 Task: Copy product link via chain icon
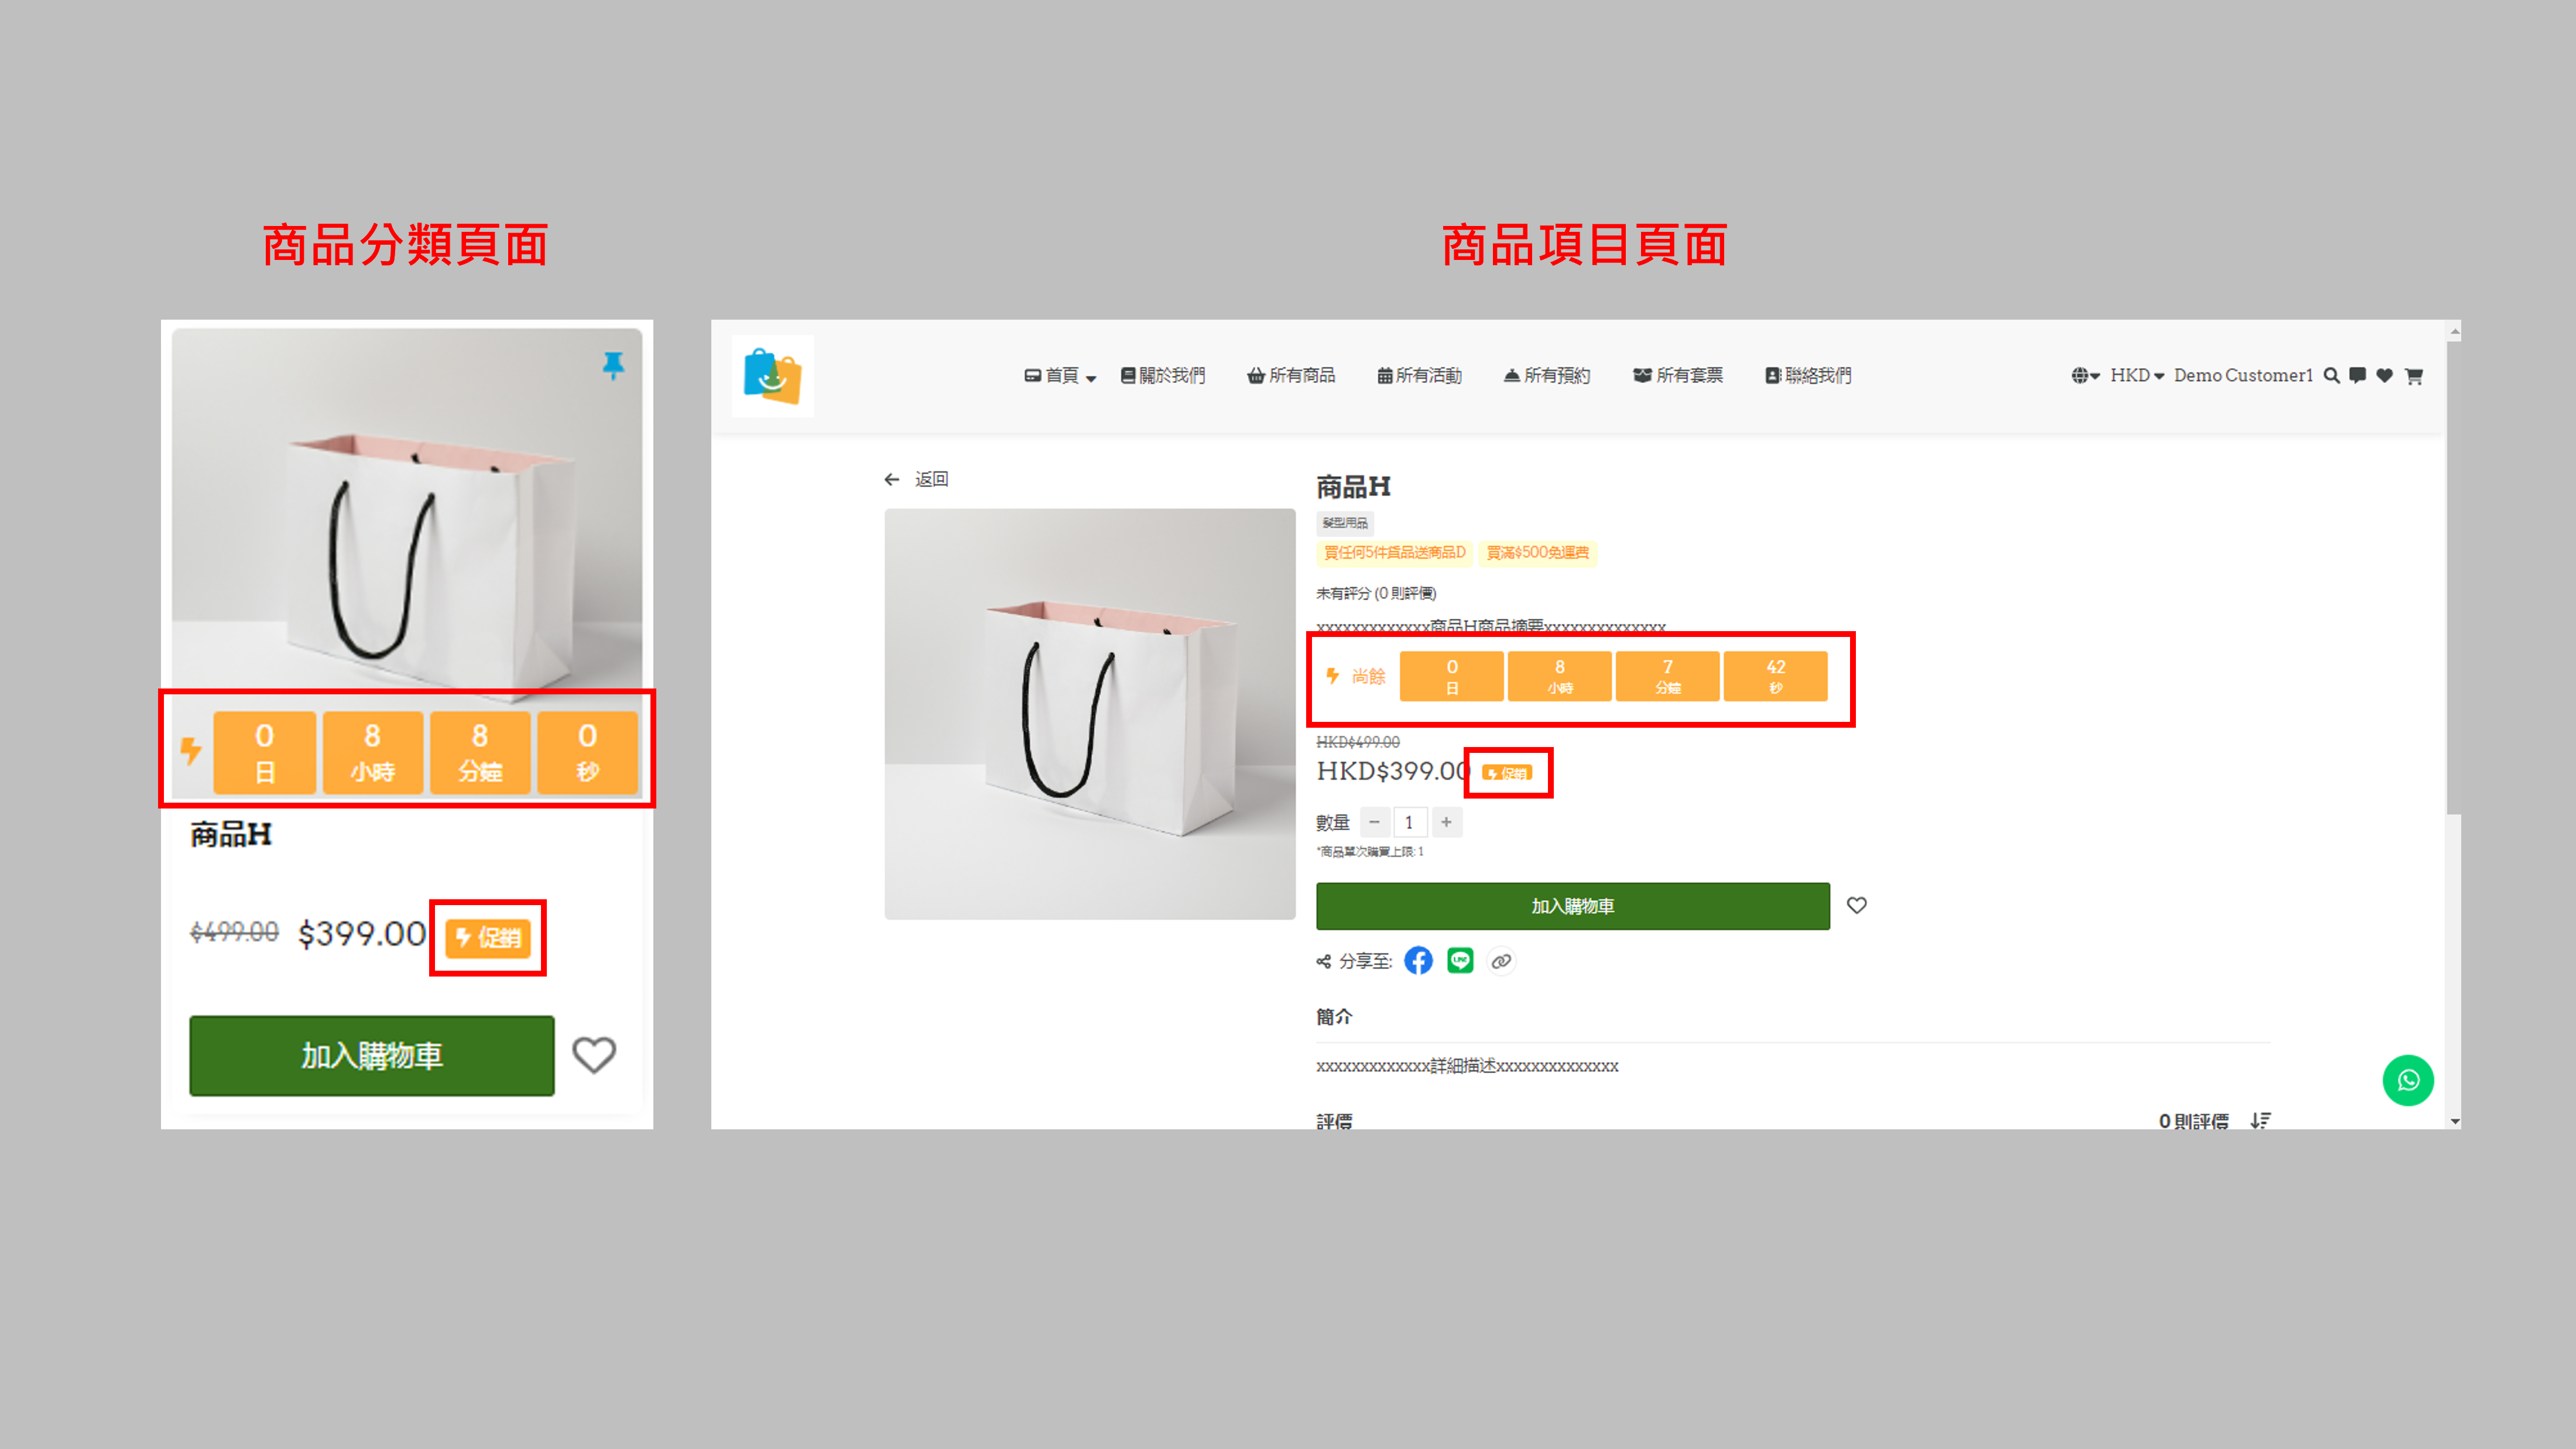1501,961
